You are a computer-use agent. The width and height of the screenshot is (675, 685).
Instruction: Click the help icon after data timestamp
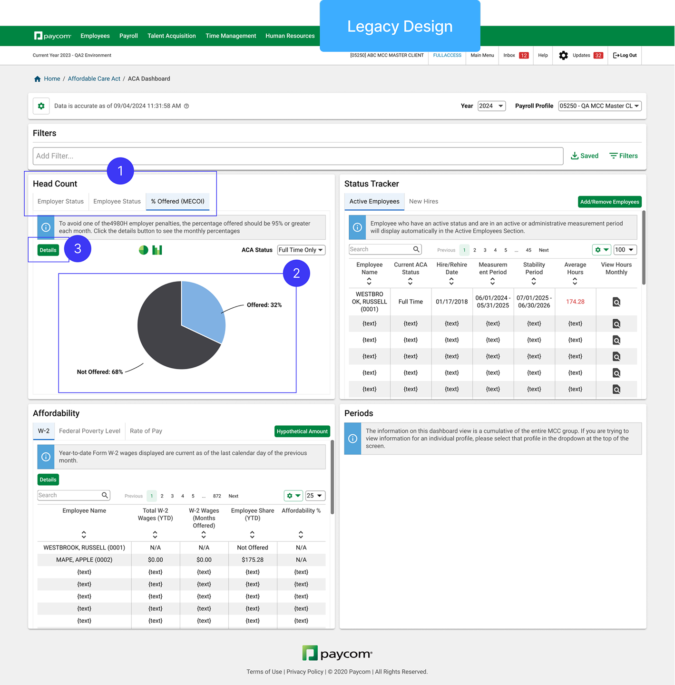click(186, 106)
